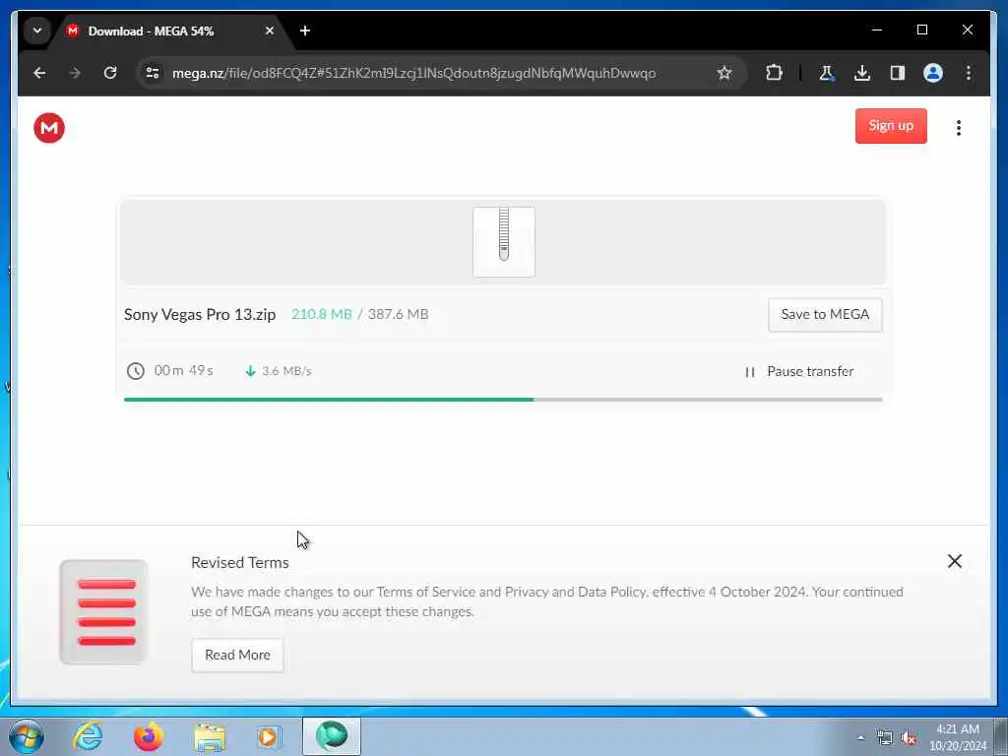The height and width of the screenshot is (756, 1008).
Task: Click the MEGA logo icon
Action: pyautogui.click(x=49, y=128)
